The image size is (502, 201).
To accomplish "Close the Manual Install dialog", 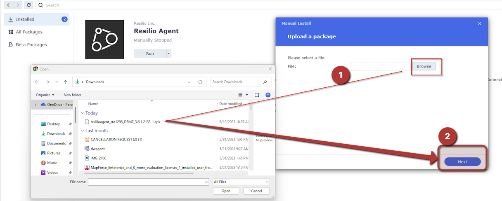I will [479, 23].
